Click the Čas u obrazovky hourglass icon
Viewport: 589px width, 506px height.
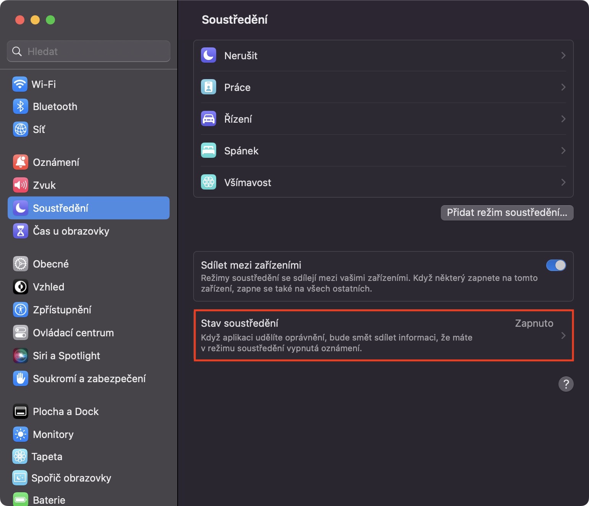[x=21, y=231]
